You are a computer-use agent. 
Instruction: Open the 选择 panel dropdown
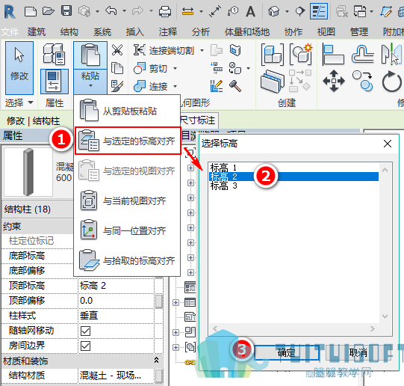[x=31, y=102]
